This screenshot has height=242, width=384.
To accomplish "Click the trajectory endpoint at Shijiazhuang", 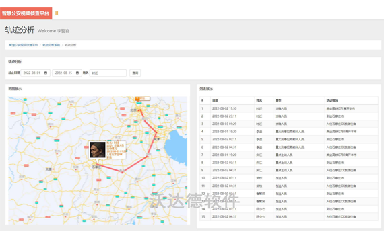I will pos(98,164).
